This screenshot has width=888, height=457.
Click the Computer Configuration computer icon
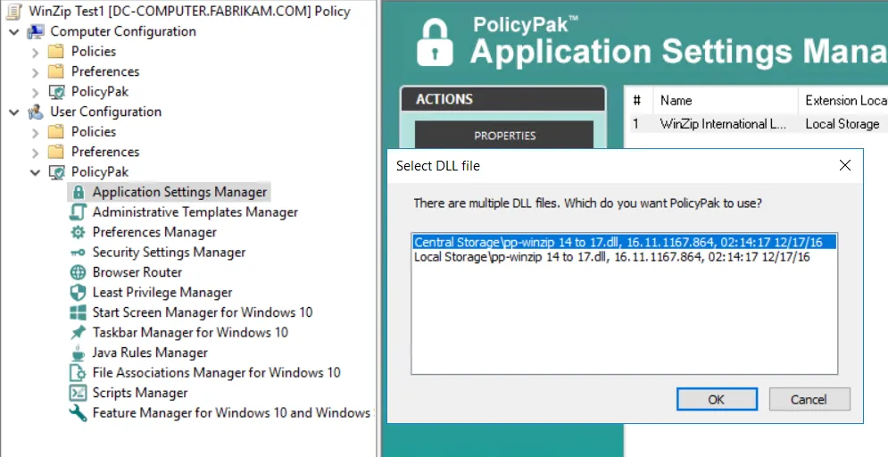point(36,32)
